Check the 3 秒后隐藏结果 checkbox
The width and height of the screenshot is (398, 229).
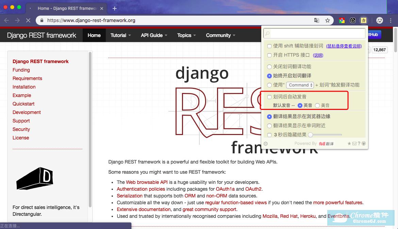click(269, 135)
